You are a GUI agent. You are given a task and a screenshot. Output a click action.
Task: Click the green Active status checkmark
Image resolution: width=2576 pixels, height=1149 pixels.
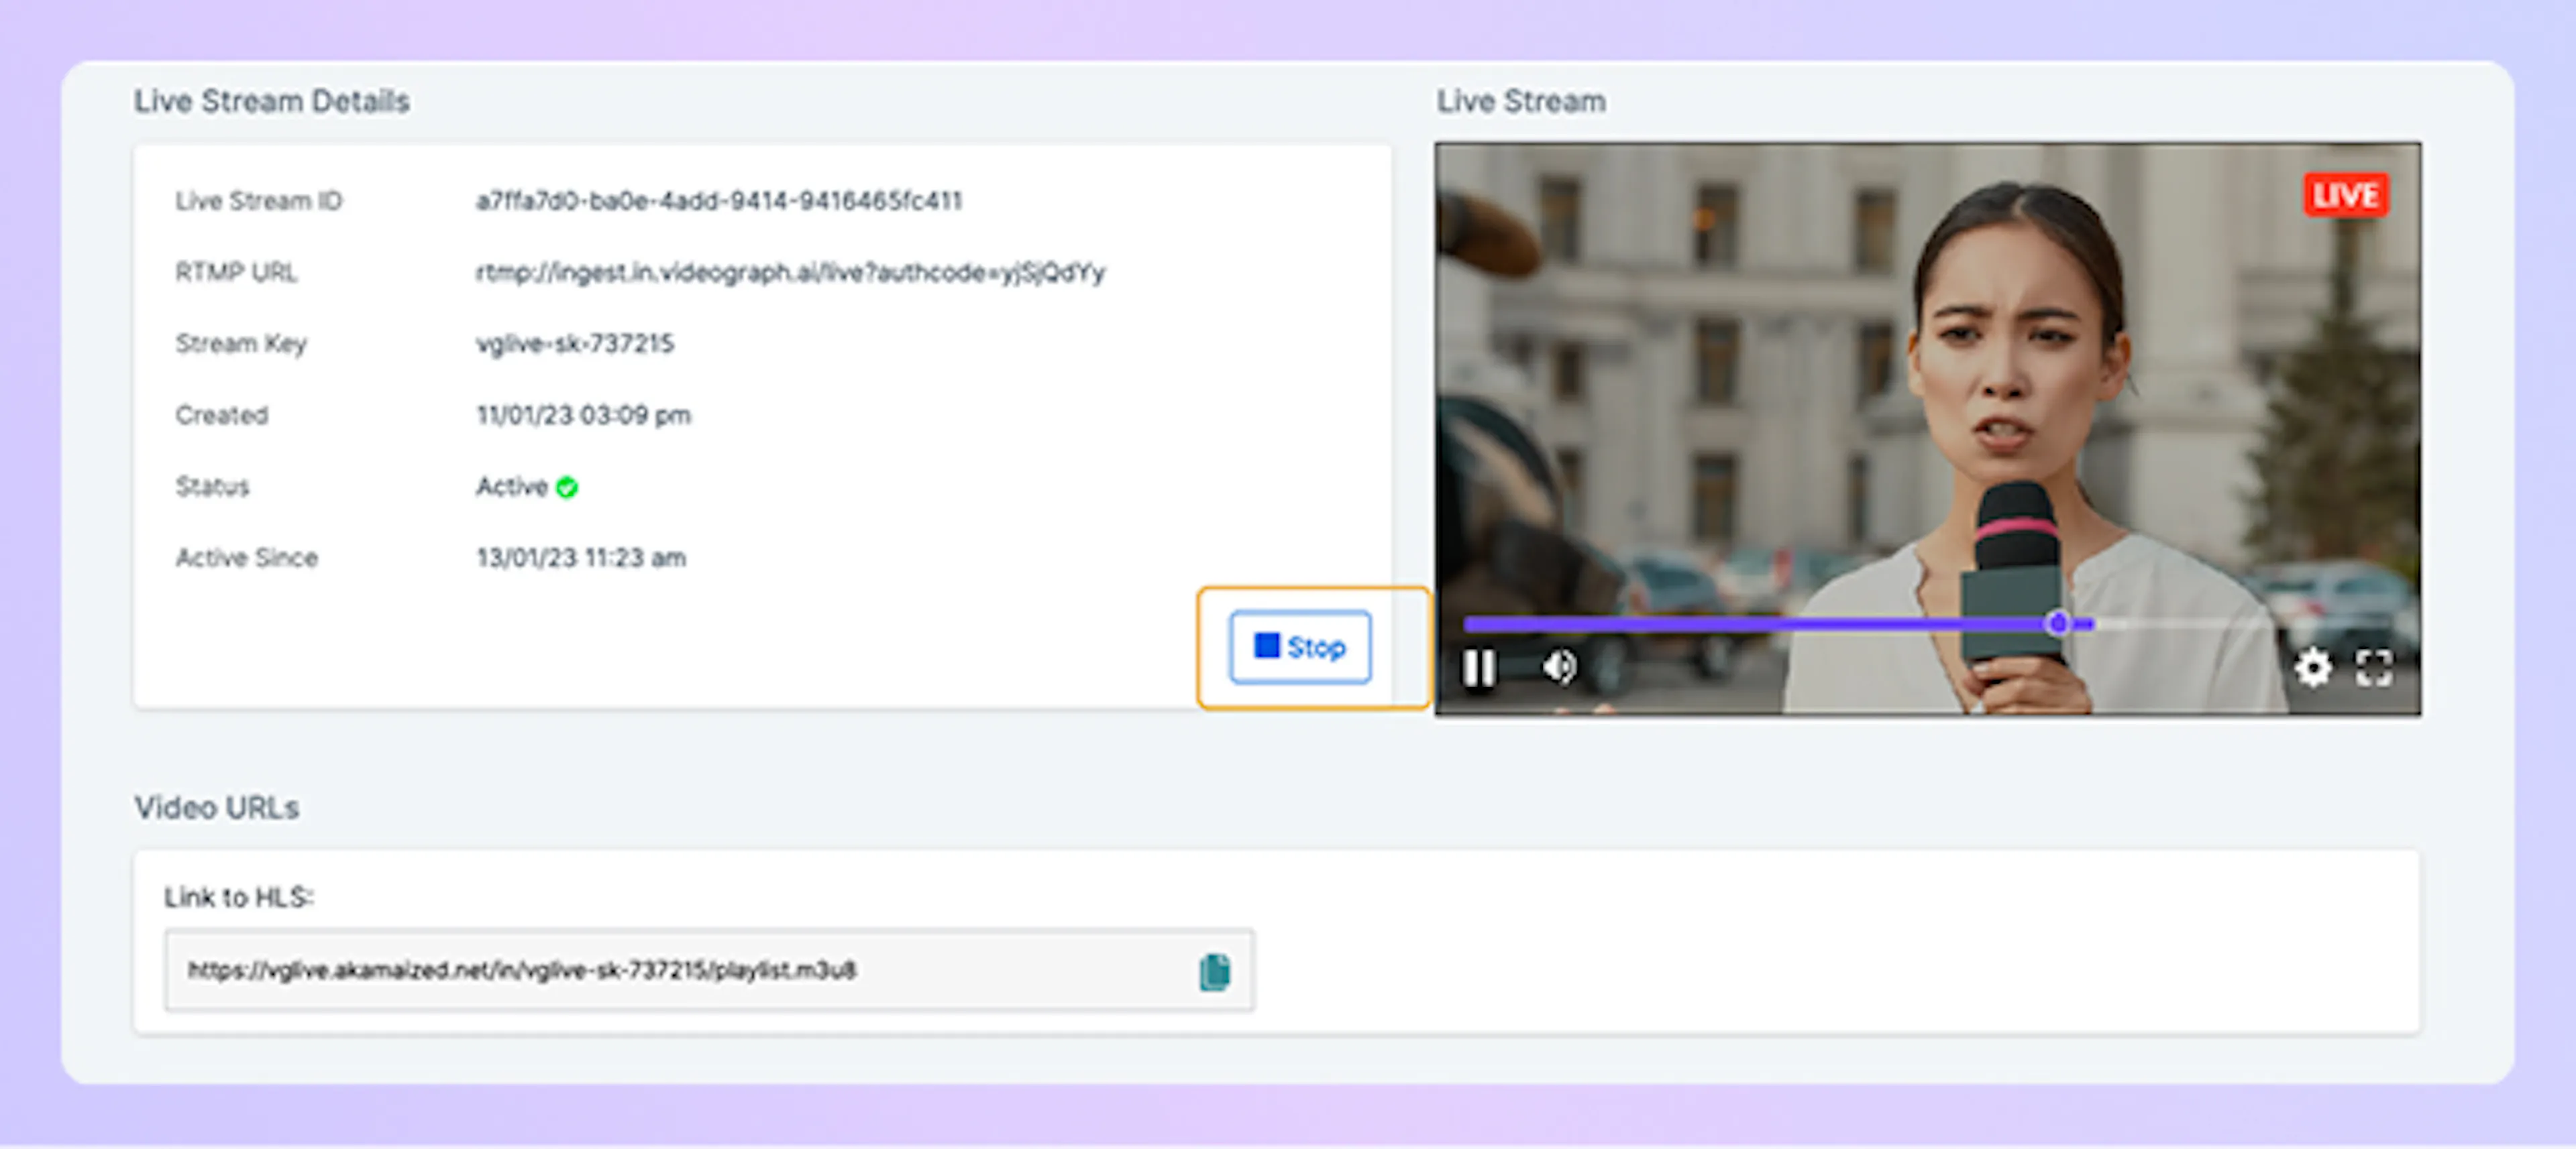pyautogui.click(x=567, y=487)
